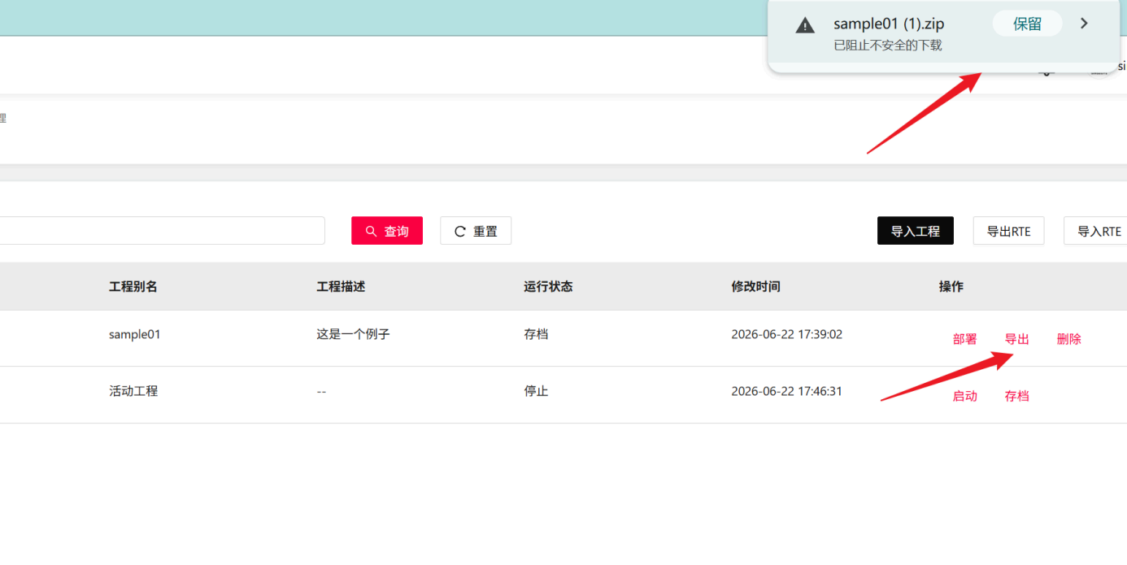The height and width of the screenshot is (565, 1127).
Task: Click the -- description of 活动工程
Action: [x=321, y=391]
